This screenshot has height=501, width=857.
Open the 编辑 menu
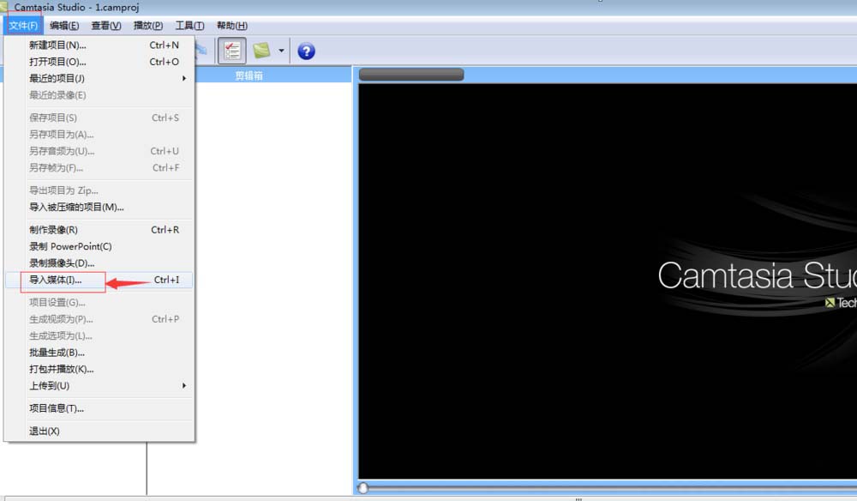63,25
